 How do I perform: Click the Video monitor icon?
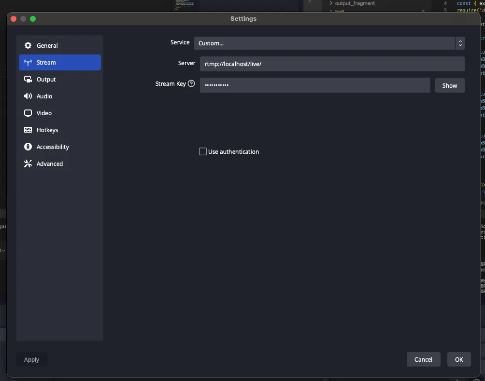(x=28, y=113)
